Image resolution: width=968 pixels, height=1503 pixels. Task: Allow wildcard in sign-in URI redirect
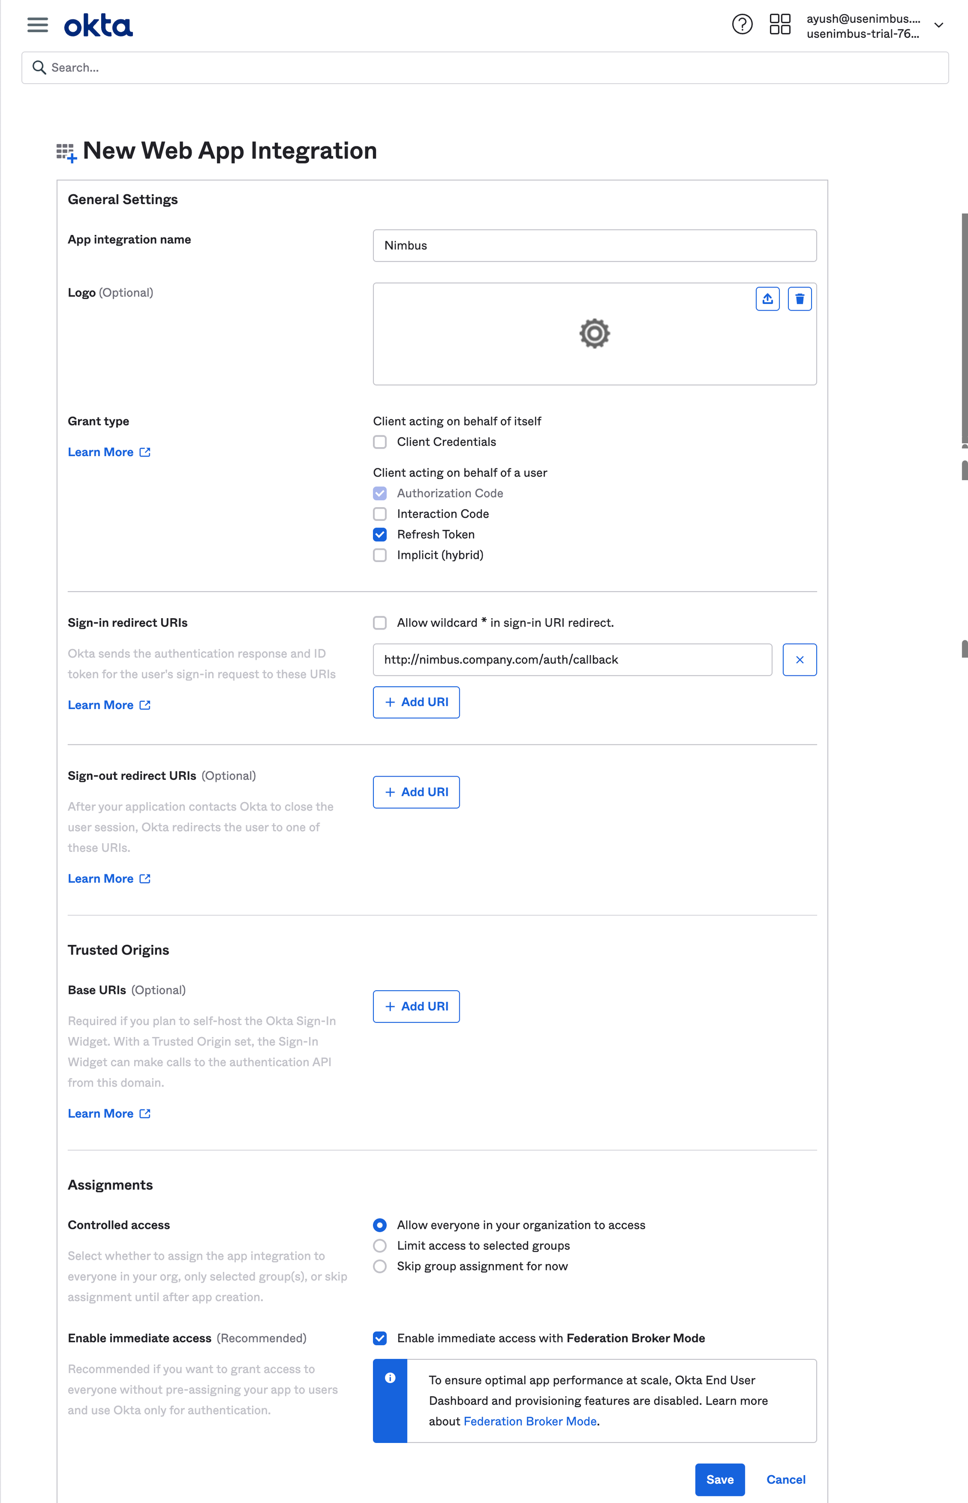380,622
